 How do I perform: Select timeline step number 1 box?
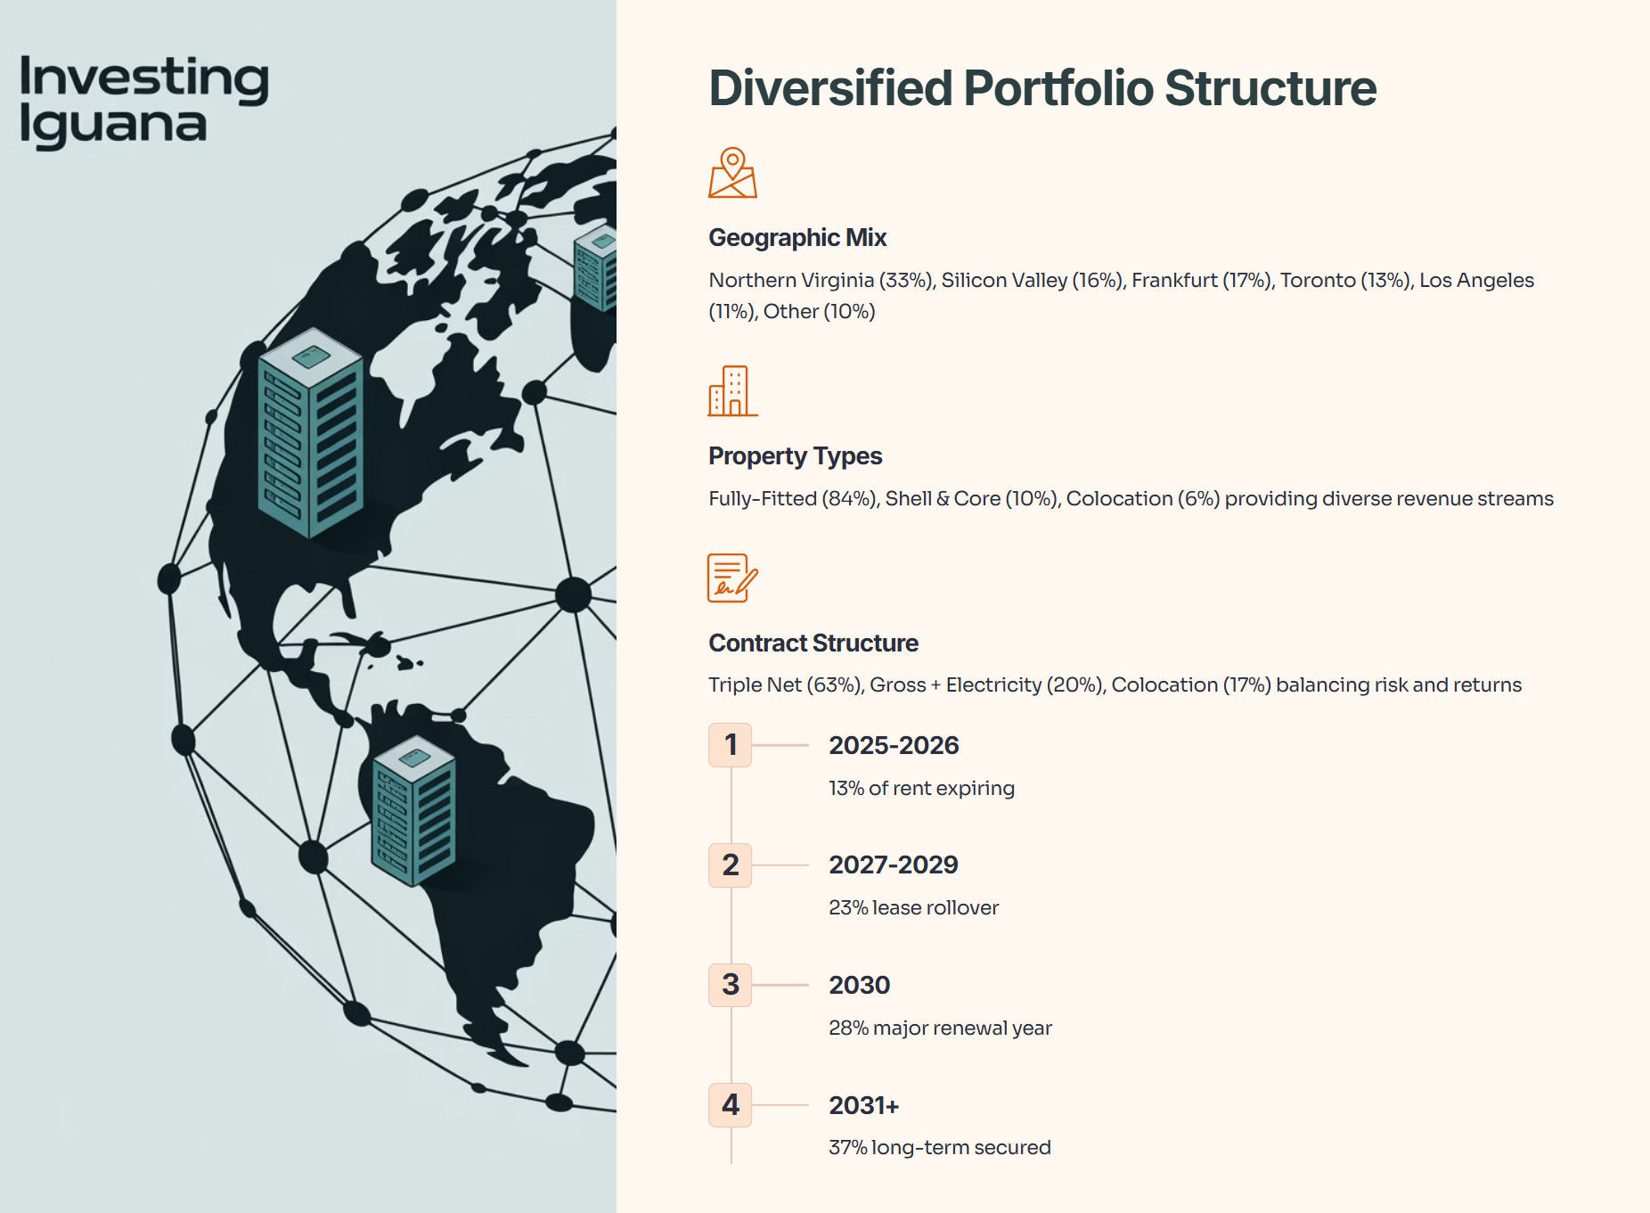[x=731, y=745]
